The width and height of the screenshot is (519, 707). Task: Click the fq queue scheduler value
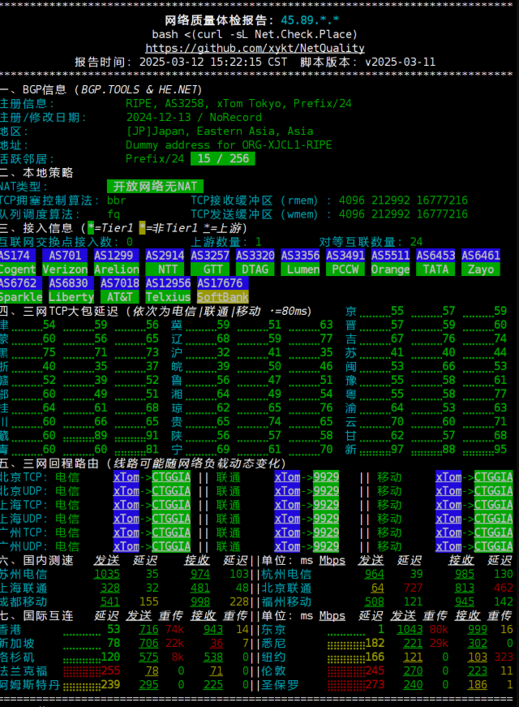113,214
